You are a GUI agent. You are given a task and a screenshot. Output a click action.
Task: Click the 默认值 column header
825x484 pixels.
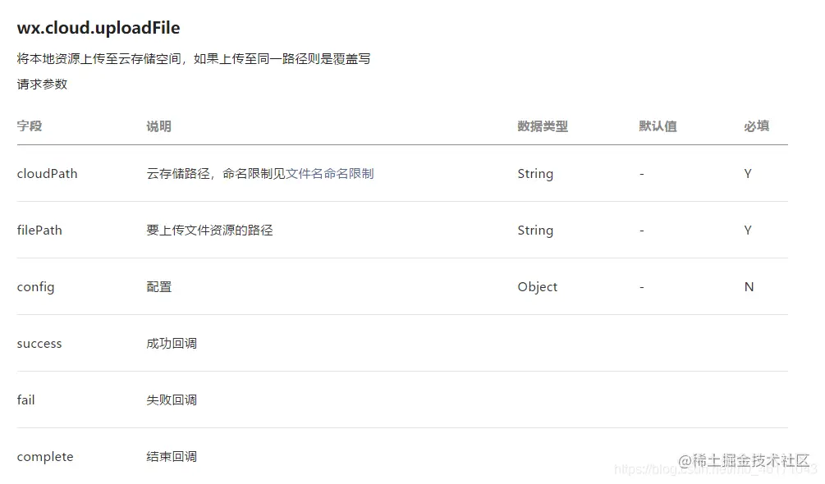(658, 126)
